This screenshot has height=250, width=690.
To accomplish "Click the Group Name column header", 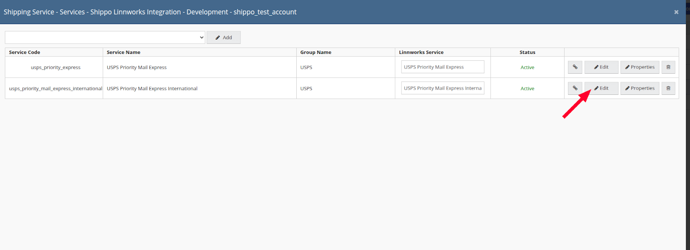I will (x=316, y=52).
